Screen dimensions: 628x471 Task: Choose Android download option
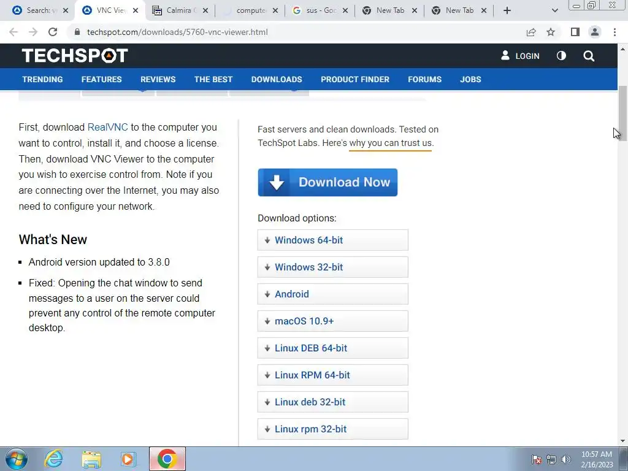pos(333,294)
